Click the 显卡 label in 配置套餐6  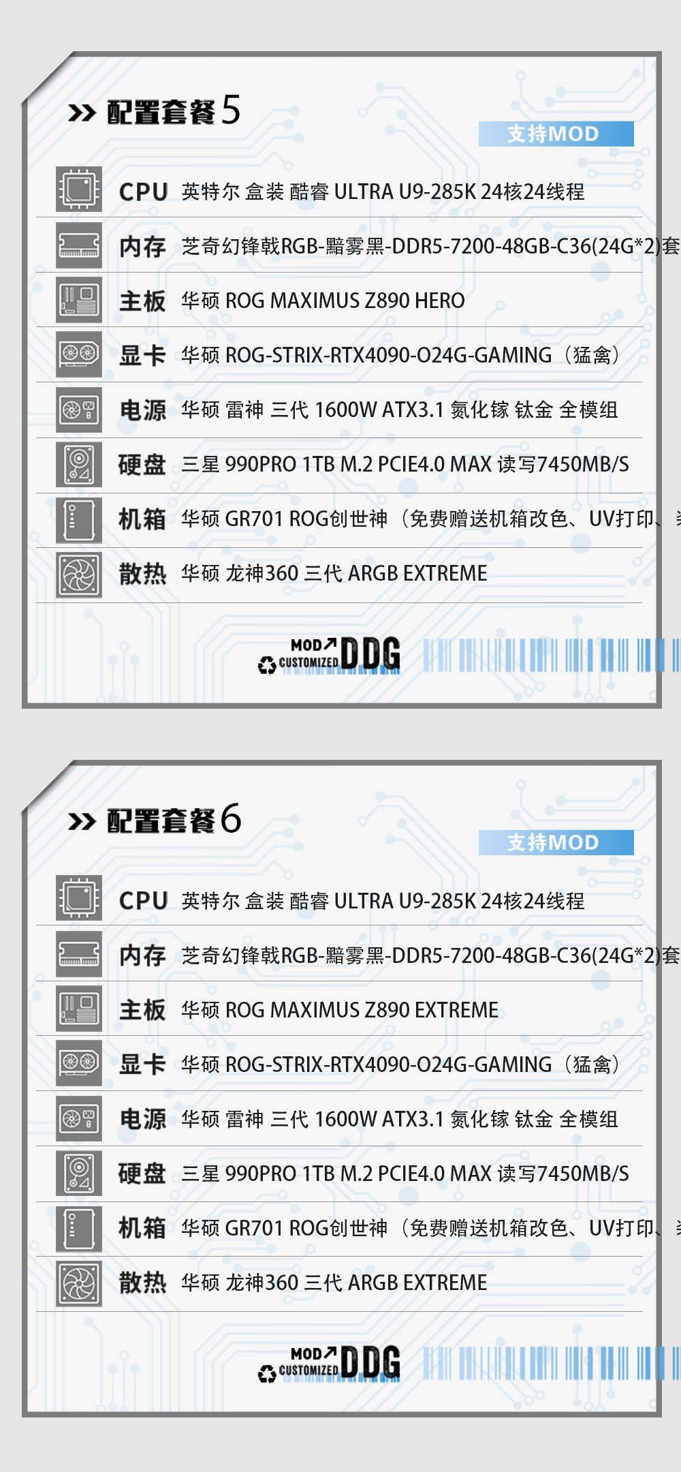(x=143, y=1064)
